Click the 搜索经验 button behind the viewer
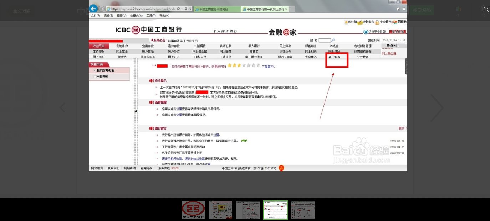Image resolution: width=490 pixels, height=221 pixels. 422,10
